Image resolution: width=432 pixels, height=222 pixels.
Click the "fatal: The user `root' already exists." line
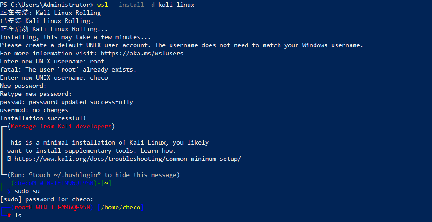(68, 70)
